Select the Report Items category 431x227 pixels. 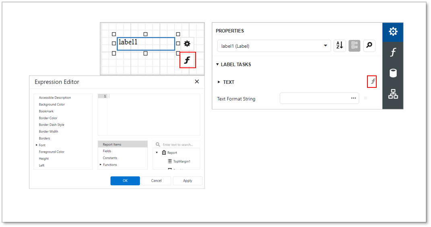(112, 144)
